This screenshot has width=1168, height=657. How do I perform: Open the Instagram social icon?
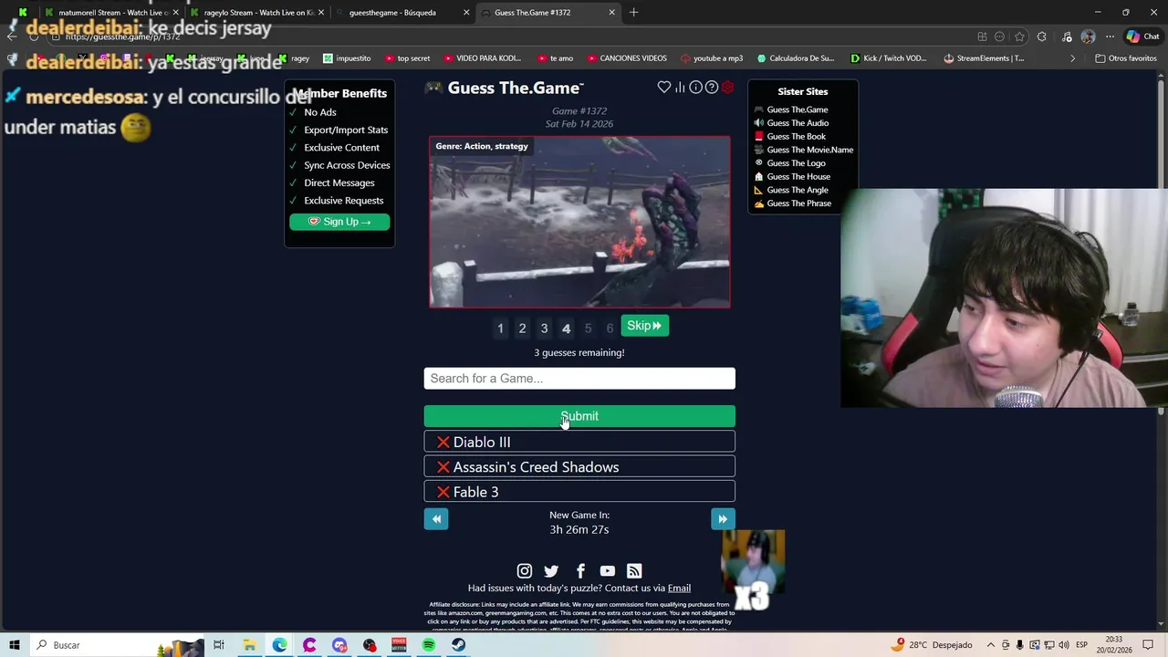click(525, 571)
